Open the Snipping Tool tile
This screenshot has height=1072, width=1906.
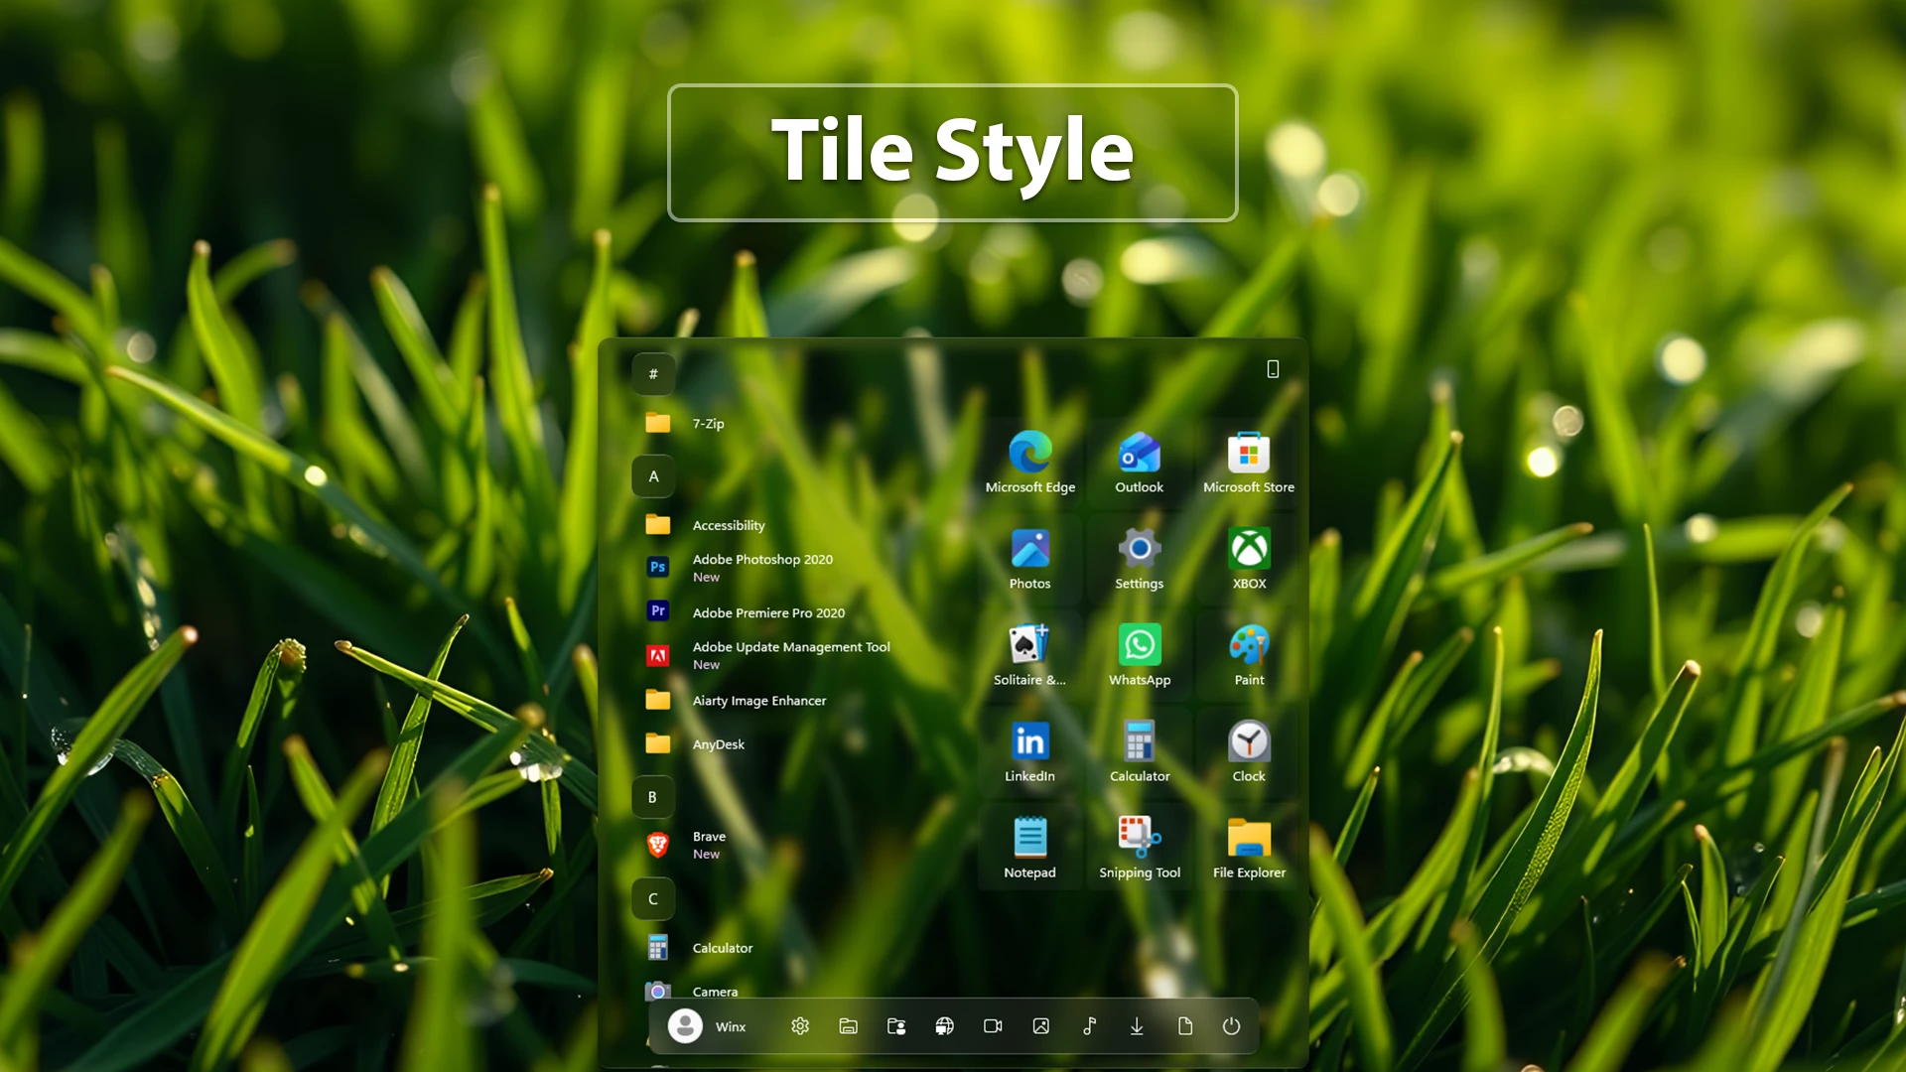(x=1139, y=847)
